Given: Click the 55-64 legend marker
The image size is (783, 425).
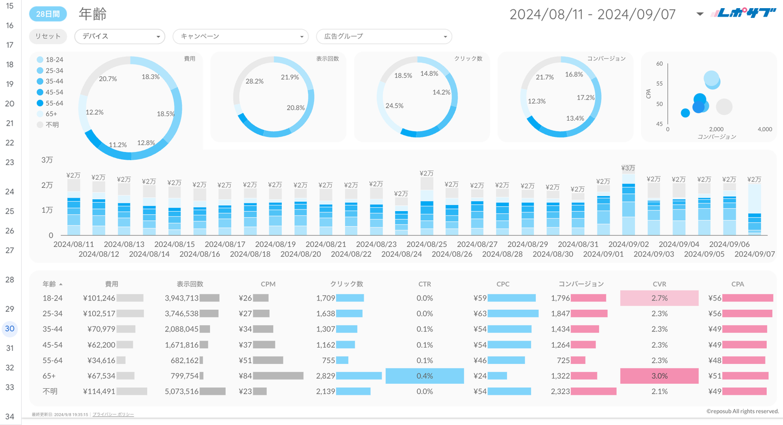Looking at the screenshot, I should pos(40,103).
